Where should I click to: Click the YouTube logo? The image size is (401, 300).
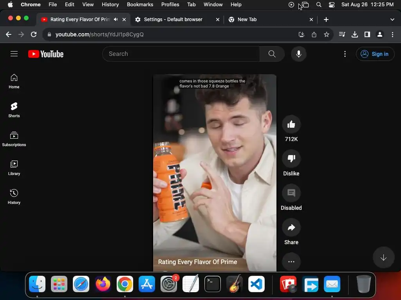coord(46,54)
